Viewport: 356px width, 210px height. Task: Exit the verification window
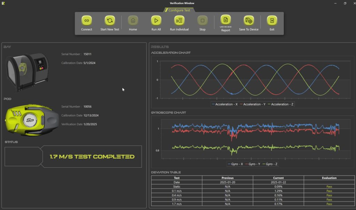272,21
